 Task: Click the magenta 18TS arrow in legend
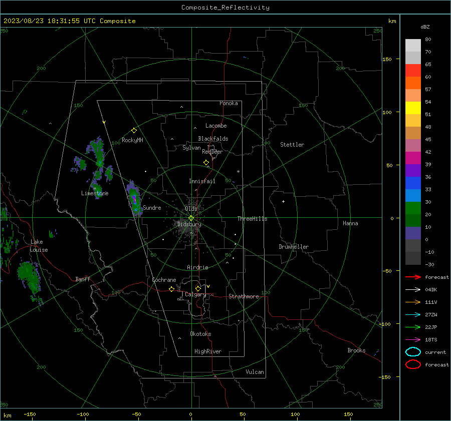413,340
